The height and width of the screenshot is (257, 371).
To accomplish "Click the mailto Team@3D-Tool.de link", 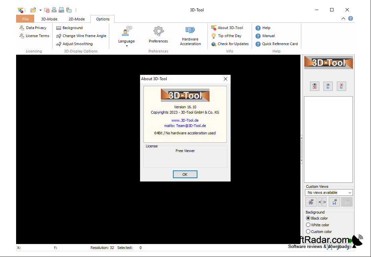I will pyautogui.click(x=185, y=126).
